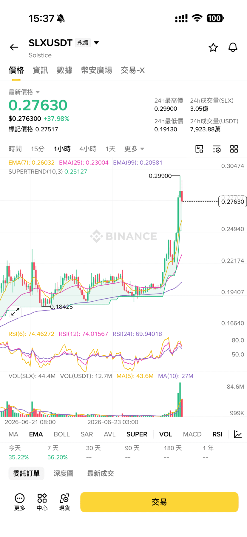Tap the MA(10) volume legend
247x537 pixels.
coord(176,376)
